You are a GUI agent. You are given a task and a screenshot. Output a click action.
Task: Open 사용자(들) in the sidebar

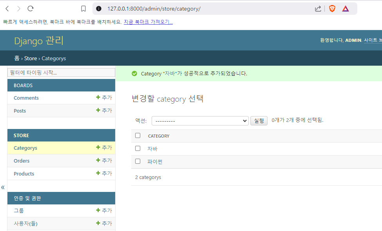point(25,224)
